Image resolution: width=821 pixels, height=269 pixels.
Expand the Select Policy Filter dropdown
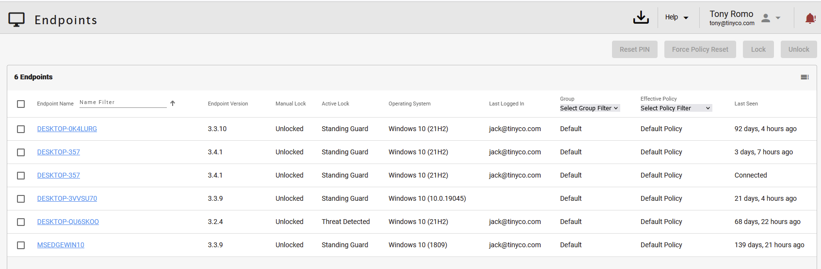(676, 108)
